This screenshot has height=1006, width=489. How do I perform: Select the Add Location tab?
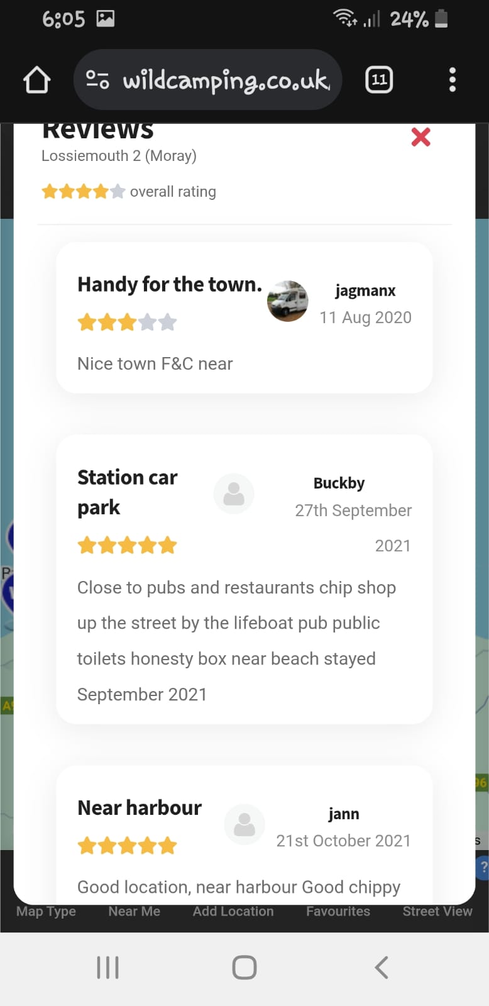[233, 912]
